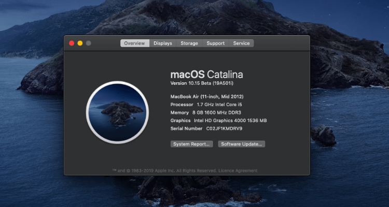Open System Report
Viewport: 389px width, 207px height.
191,144
